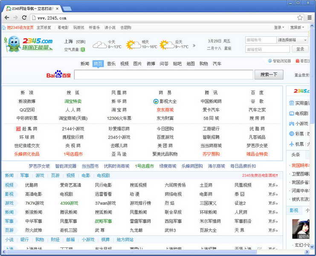Open the 请选择邮箱 dropdown
The image size is (316, 256).
pos(292,40)
